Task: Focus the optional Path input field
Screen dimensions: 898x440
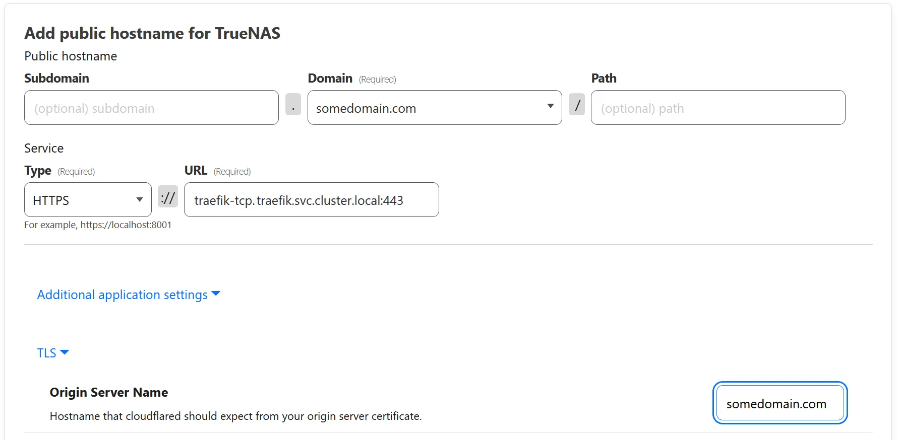Action: (717, 108)
